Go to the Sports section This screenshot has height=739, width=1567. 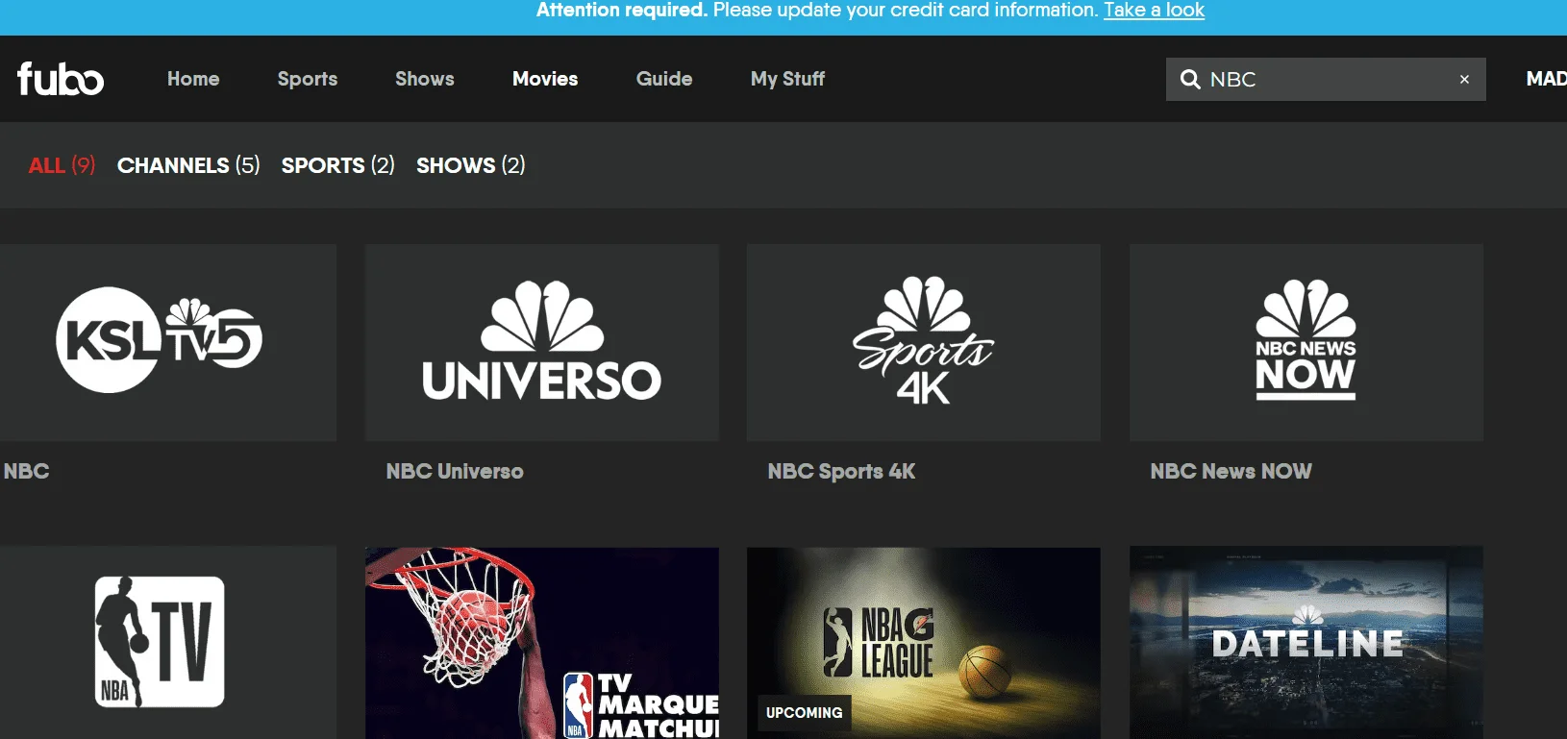(308, 79)
